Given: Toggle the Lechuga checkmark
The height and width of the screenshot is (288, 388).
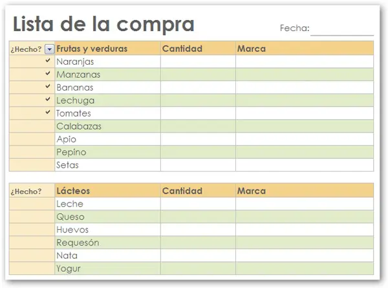Looking at the screenshot, I should 48,99.
